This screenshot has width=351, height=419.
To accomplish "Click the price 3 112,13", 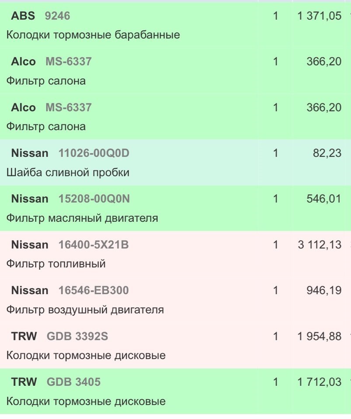I will [x=320, y=245].
